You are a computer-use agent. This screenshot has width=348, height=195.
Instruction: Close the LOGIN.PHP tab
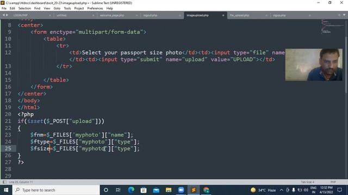point(50,16)
